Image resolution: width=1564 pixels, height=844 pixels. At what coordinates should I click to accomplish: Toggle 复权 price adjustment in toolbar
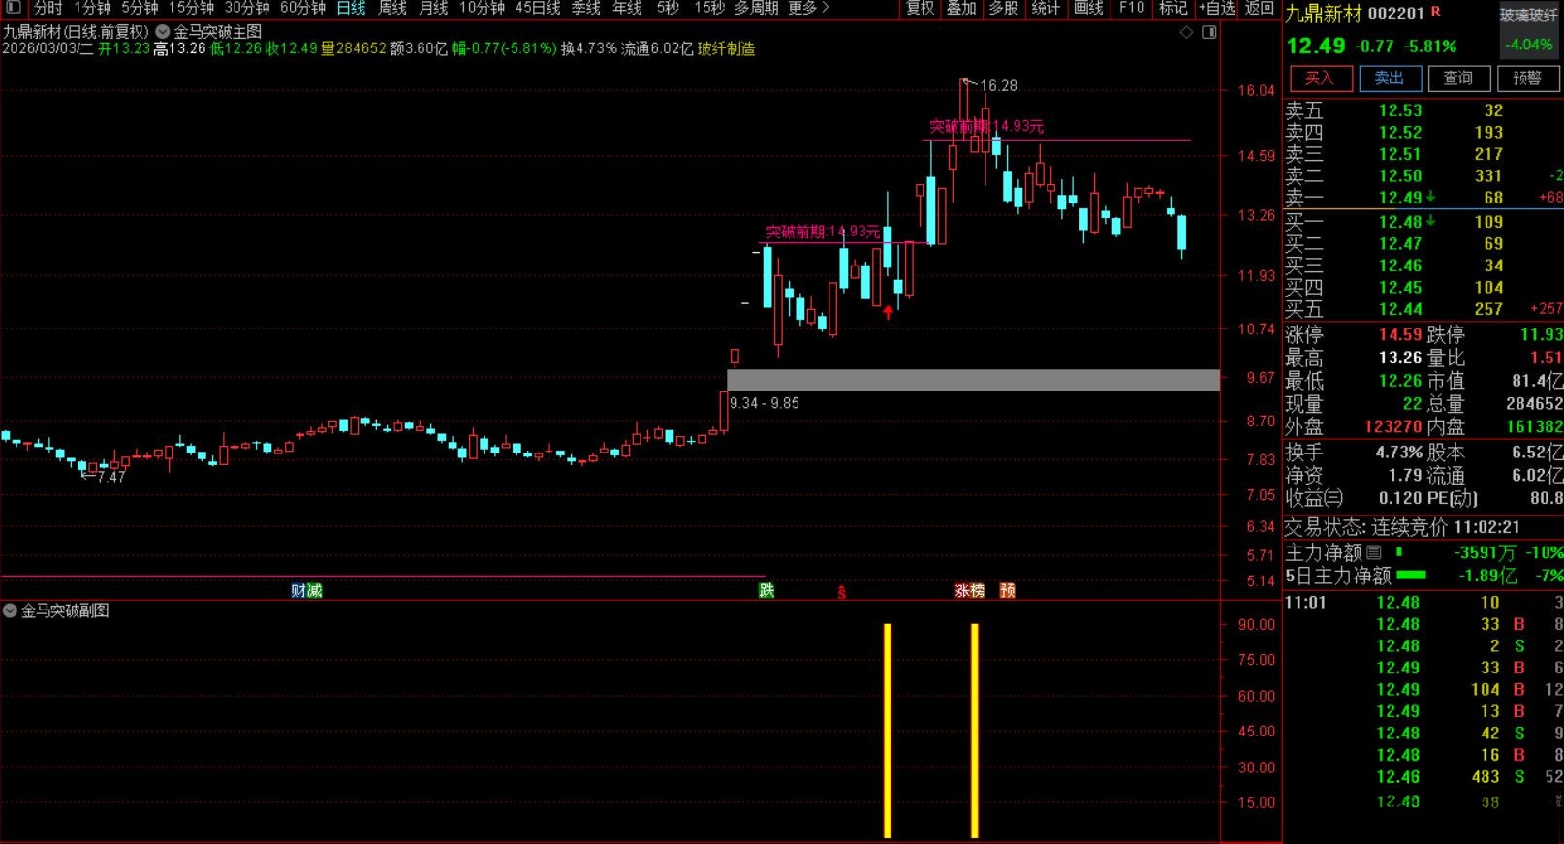[920, 8]
